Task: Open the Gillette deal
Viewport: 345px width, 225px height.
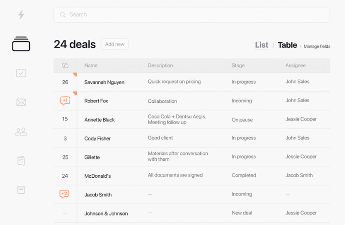Action: pyautogui.click(x=92, y=157)
